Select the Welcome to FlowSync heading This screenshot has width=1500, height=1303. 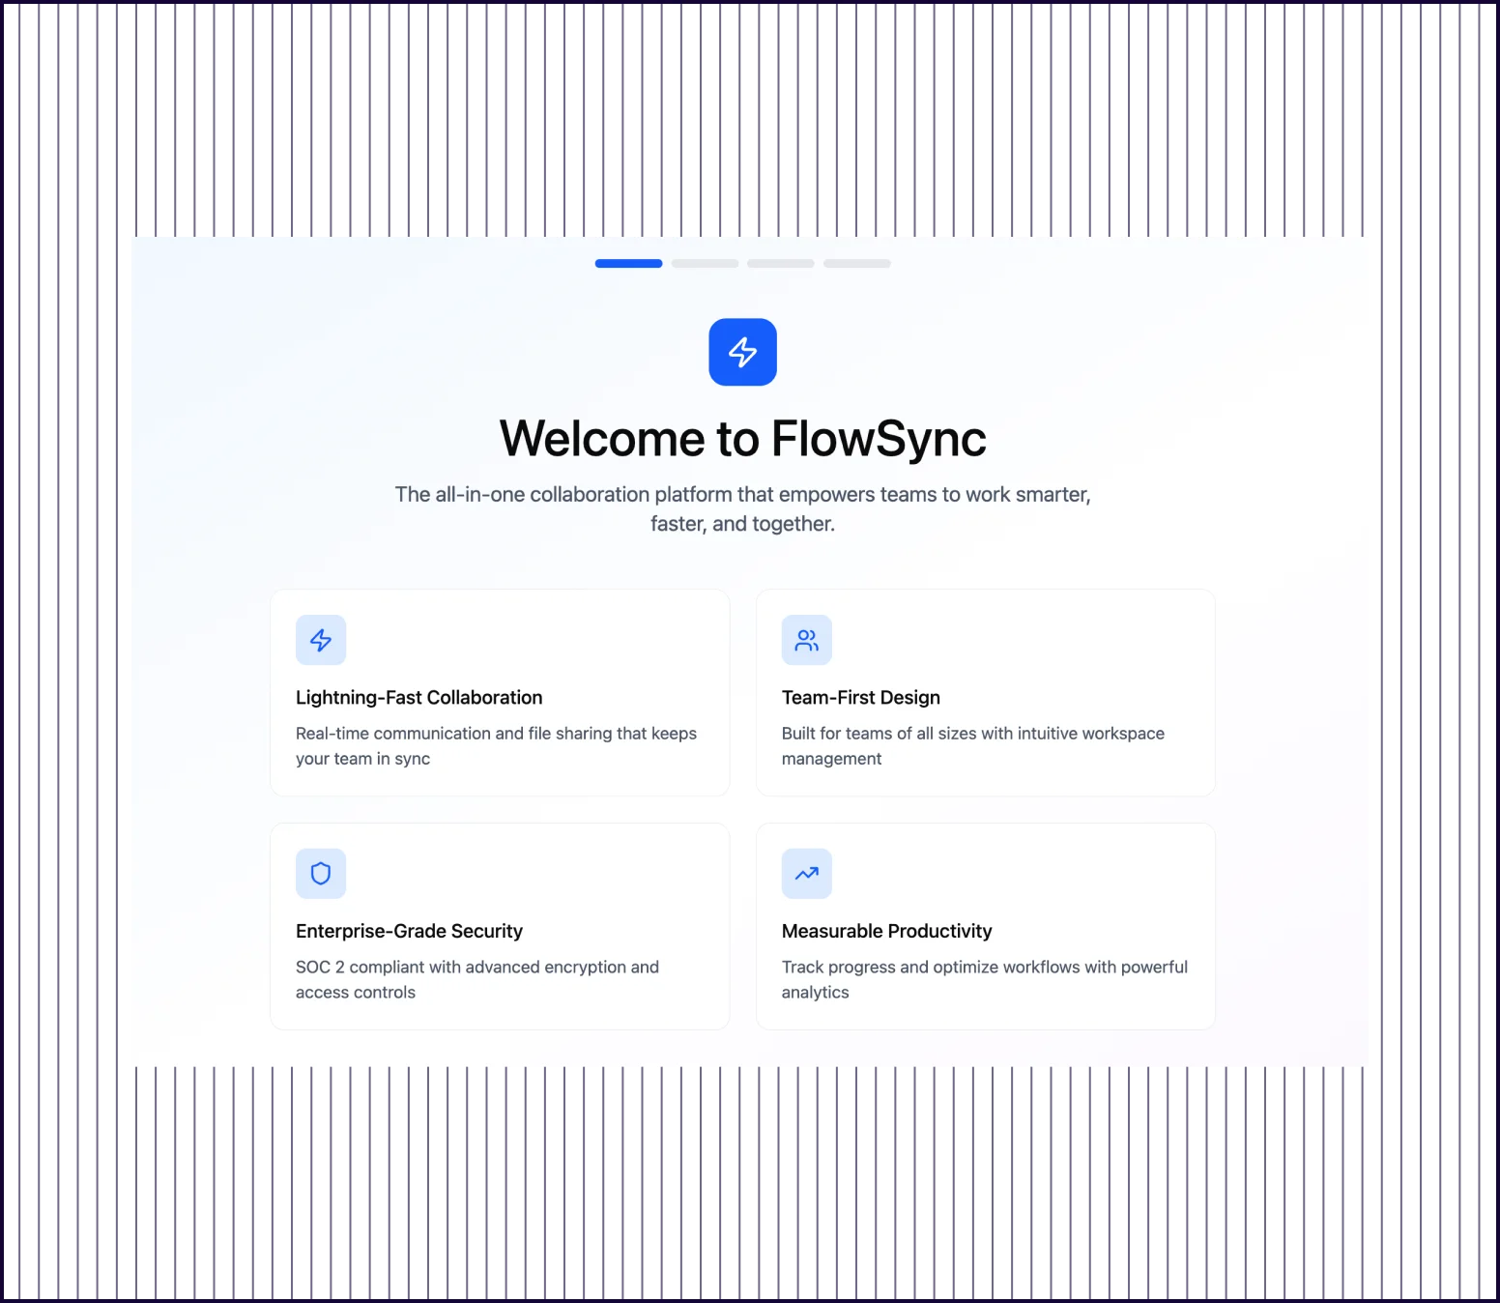tap(742, 438)
